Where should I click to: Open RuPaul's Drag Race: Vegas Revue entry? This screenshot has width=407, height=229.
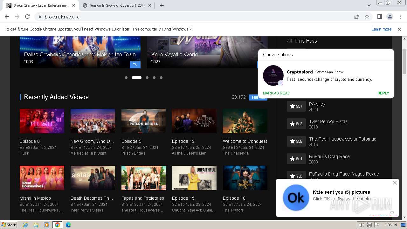pyautogui.click(x=344, y=174)
